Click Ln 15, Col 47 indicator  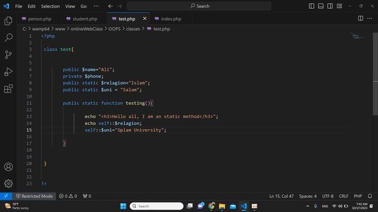pos(281,196)
